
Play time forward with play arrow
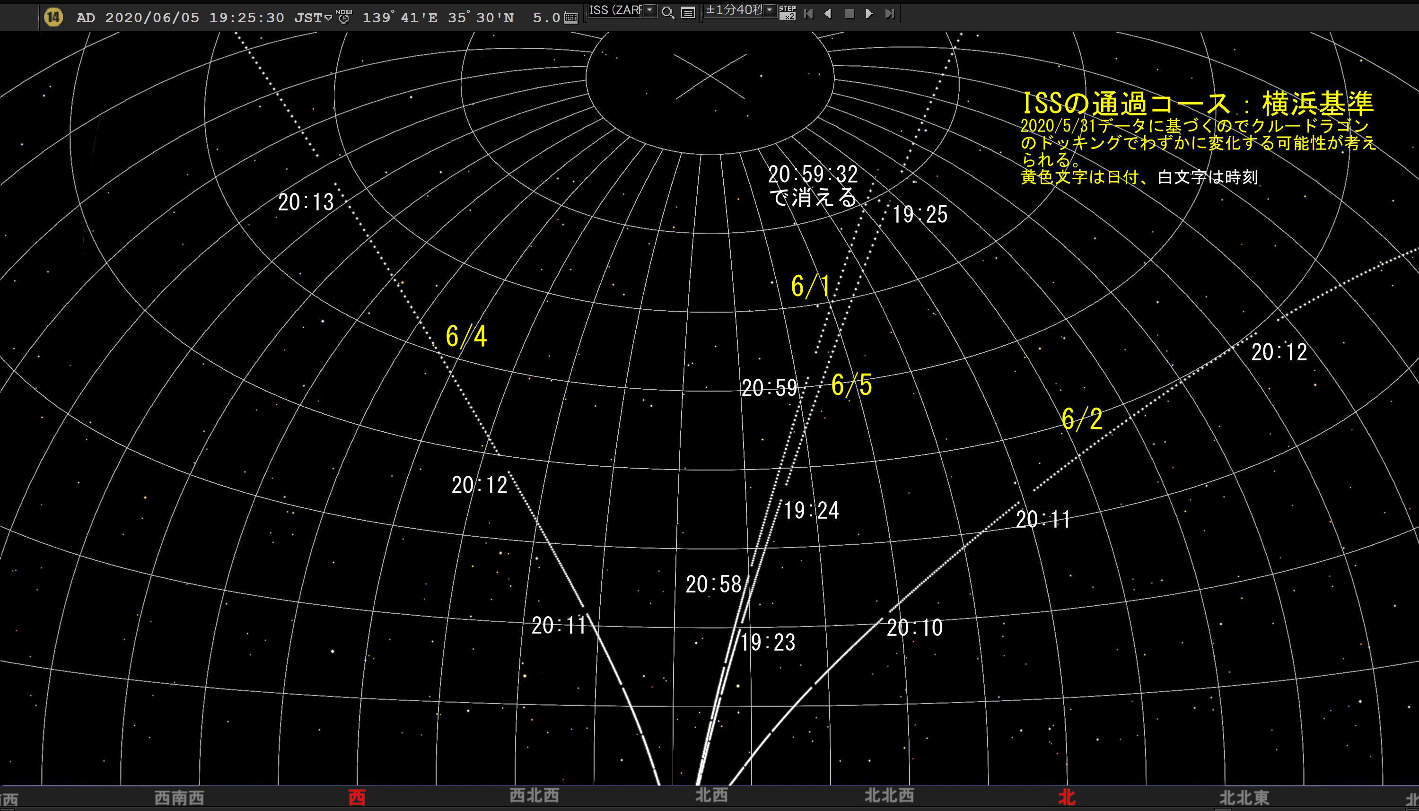[869, 13]
